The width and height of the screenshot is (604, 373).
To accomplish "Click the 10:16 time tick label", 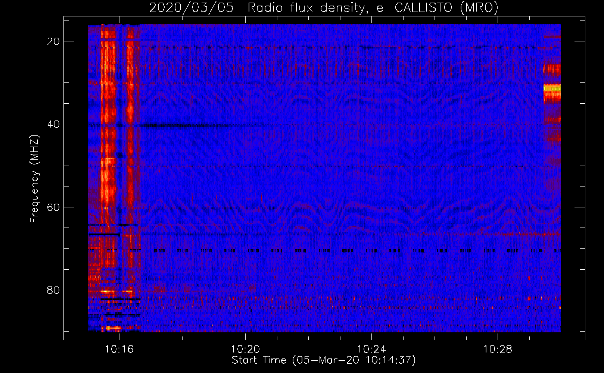I will tap(119, 349).
